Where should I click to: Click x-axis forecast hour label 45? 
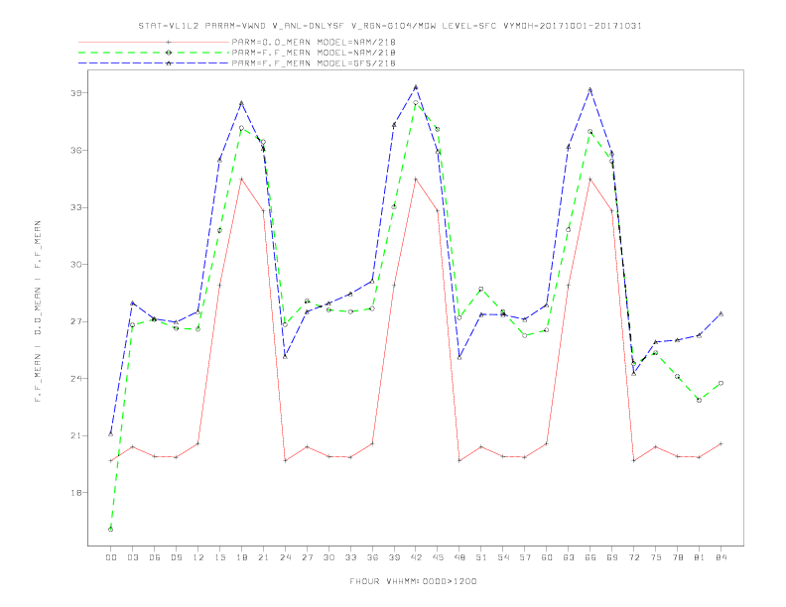(x=438, y=557)
